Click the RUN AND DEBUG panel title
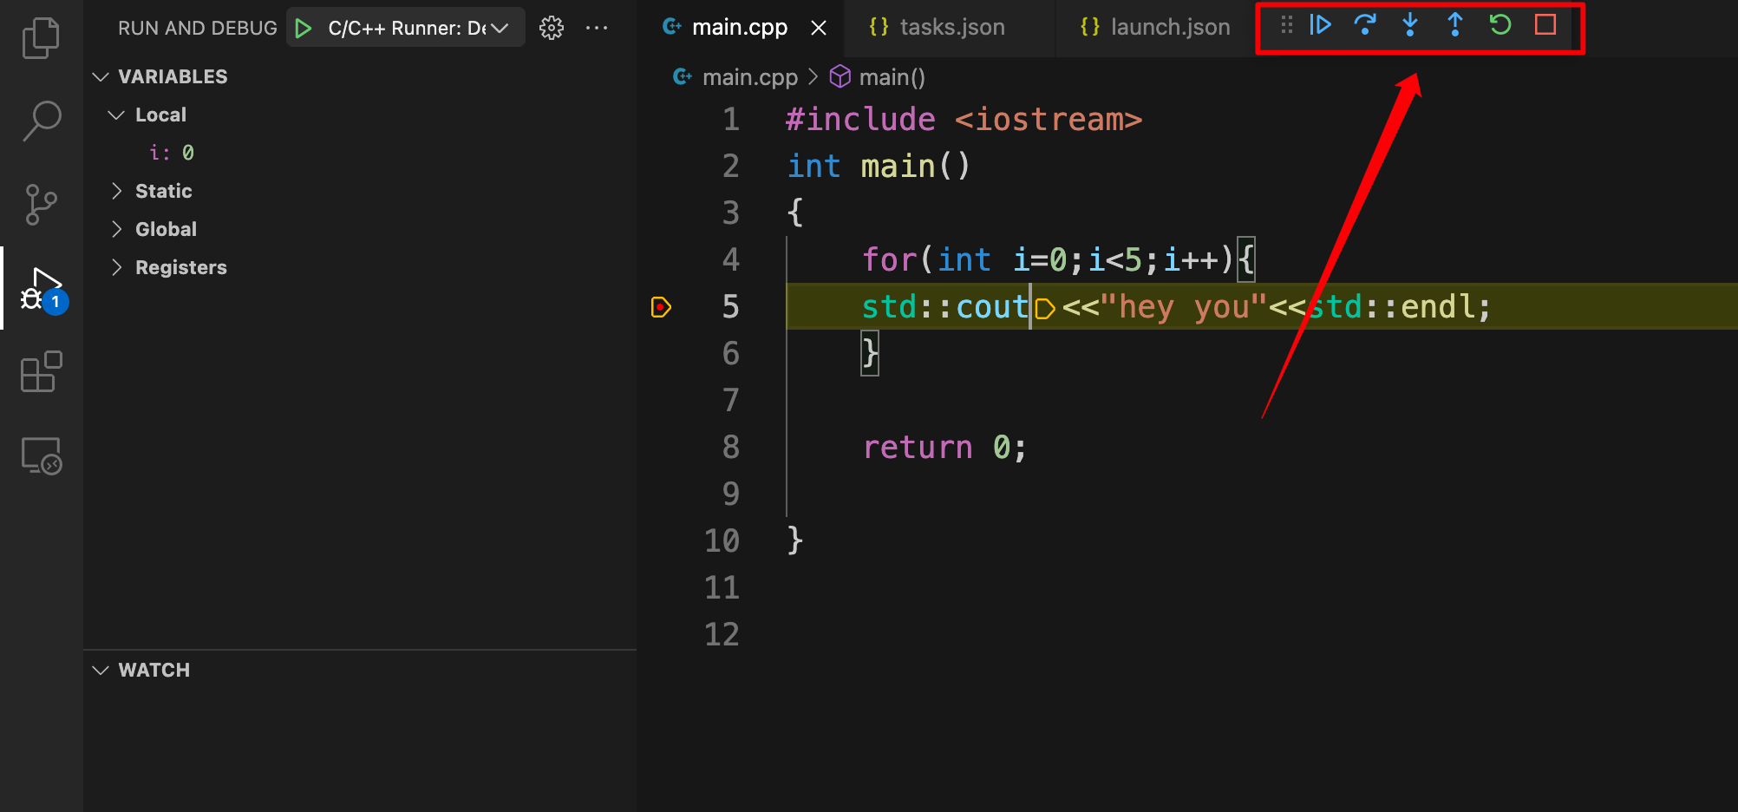 (x=198, y=28)
